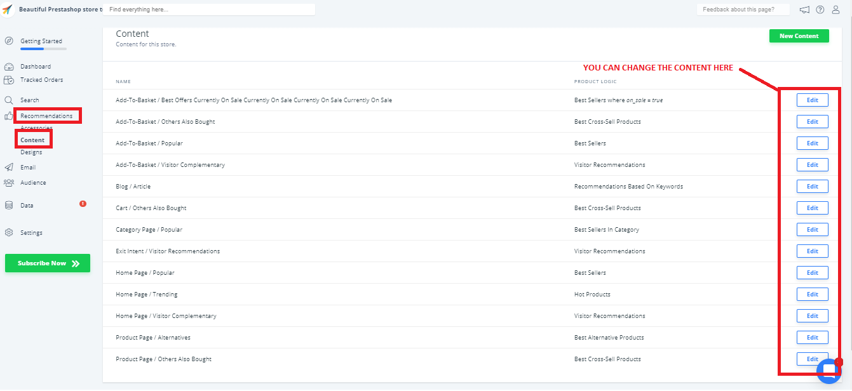Click the green New Content button

(799, 36)
